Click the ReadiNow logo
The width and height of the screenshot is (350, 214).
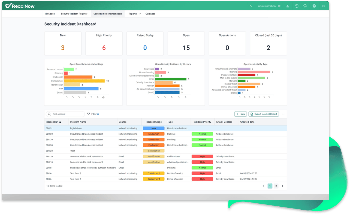pyautogui.click(x=20, y=6)
